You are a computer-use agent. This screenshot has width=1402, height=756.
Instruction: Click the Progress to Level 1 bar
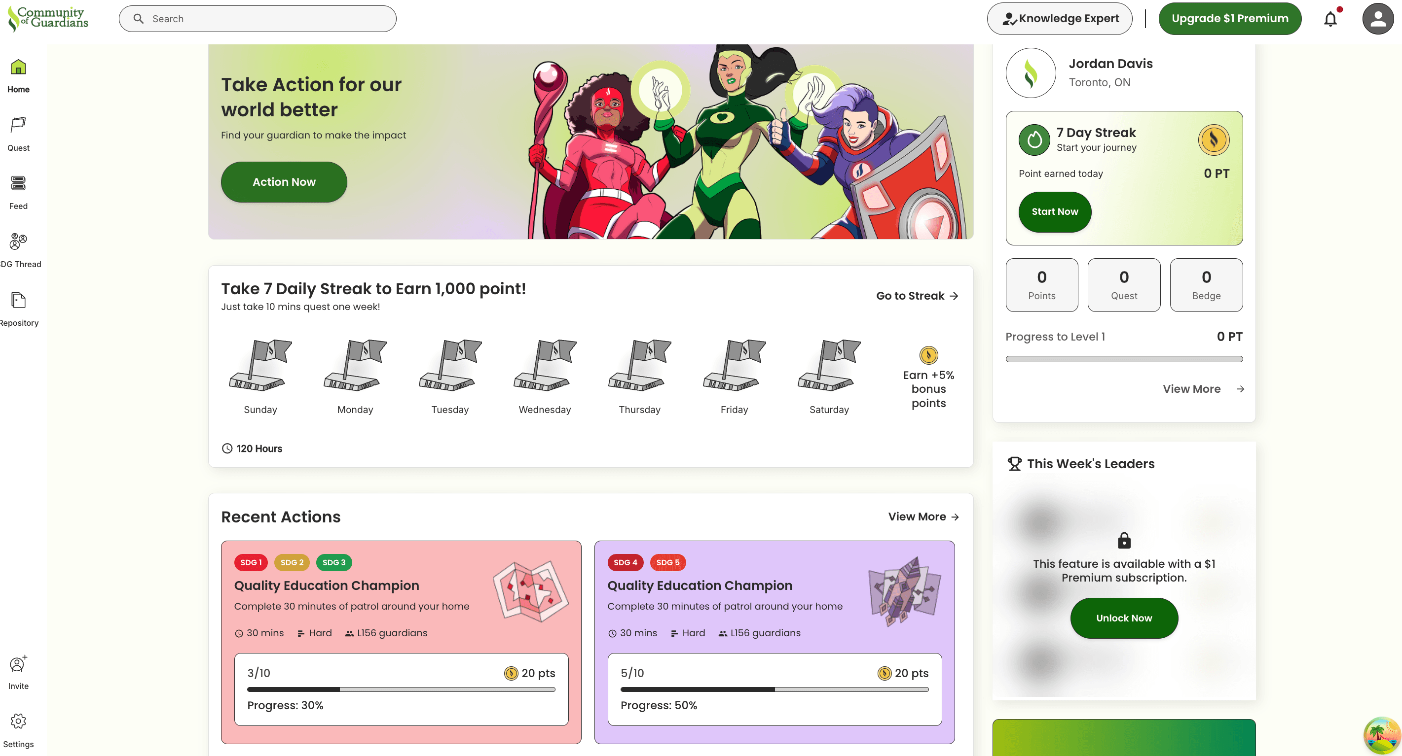tap(1123, 359)
